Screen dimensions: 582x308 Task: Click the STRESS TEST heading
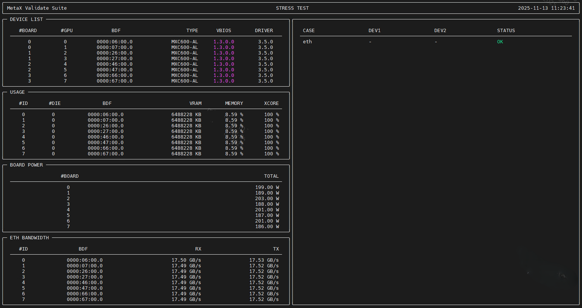pyautogui.click(x=292, y=8)
